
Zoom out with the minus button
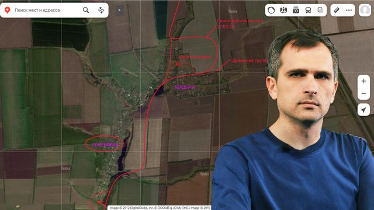coord(363,93)
